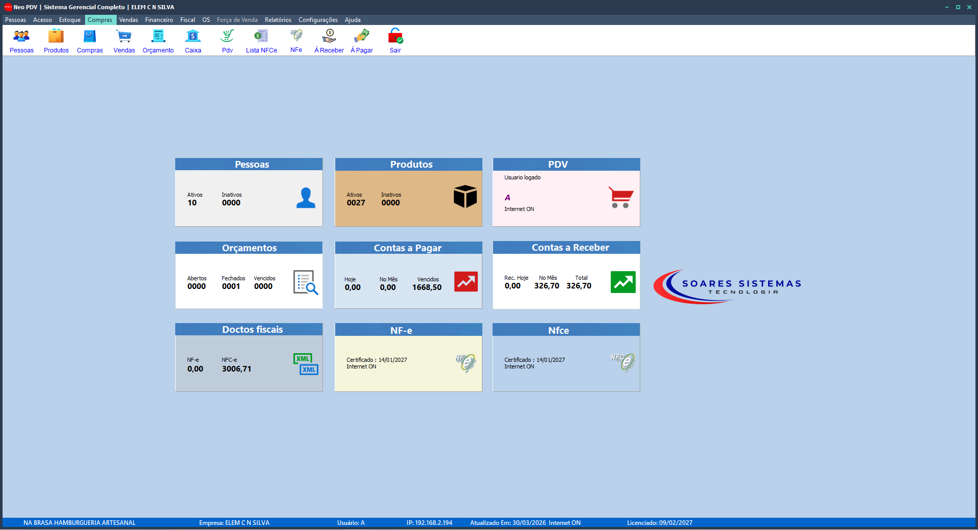Image resolution: width=978 pixels, height=530 pixels.
Task: Open the Configurações menu
Action: [x=318, y=20]
